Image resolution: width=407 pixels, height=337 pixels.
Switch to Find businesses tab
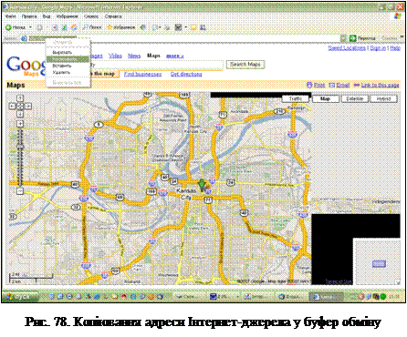pos(142,74)
